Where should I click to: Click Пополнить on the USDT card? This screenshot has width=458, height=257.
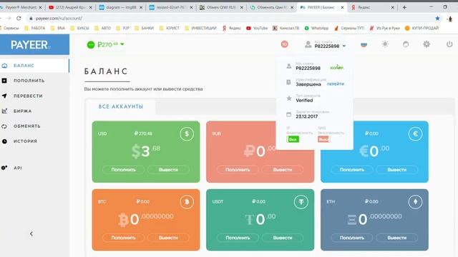(x=238, y=238)
